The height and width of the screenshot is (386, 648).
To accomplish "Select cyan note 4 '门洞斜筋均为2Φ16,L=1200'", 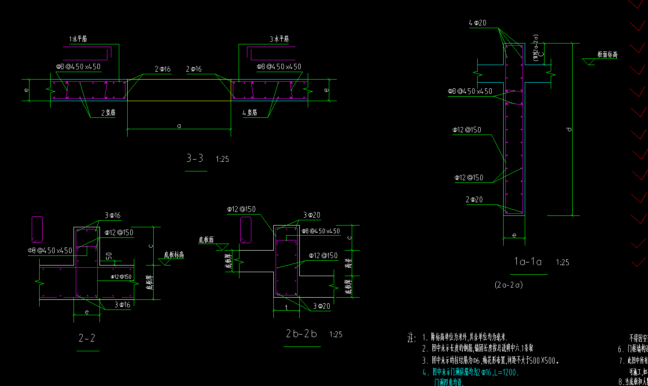I will click(471, 372).
